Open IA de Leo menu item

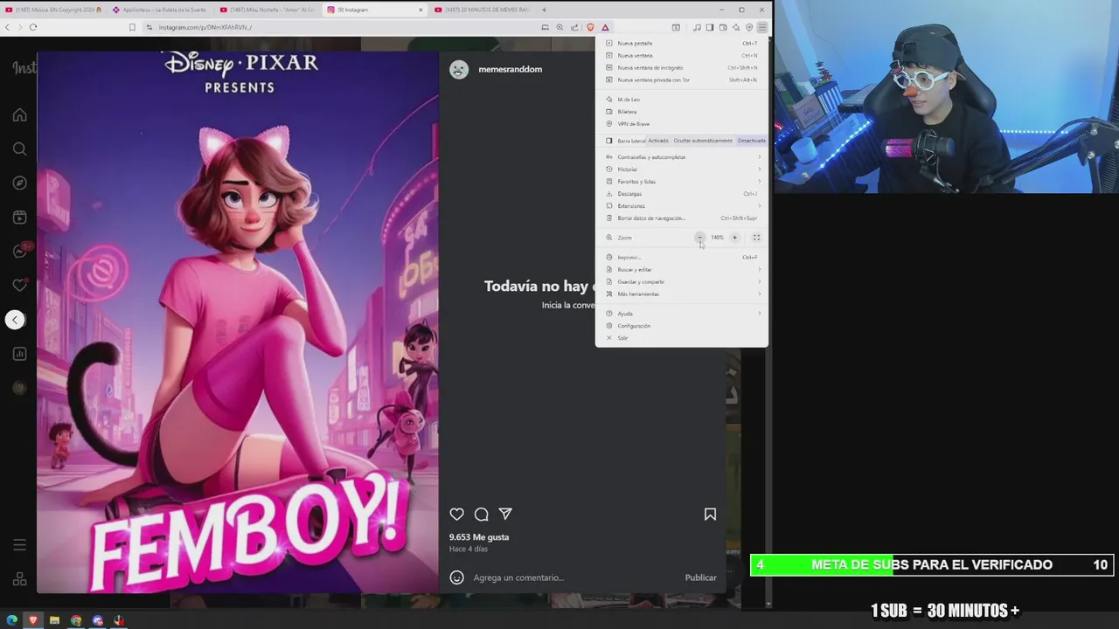point(682,100)
